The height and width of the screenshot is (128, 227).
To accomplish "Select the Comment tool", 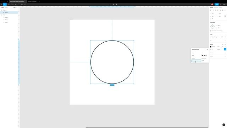I will (25, 4).
